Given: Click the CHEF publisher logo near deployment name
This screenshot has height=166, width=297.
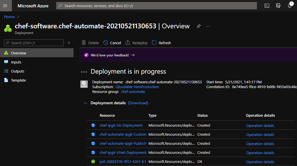Looking at the screenshot, I should pos(84,84).
